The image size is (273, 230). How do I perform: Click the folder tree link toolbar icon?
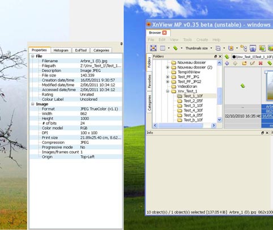tap(244, 48)
